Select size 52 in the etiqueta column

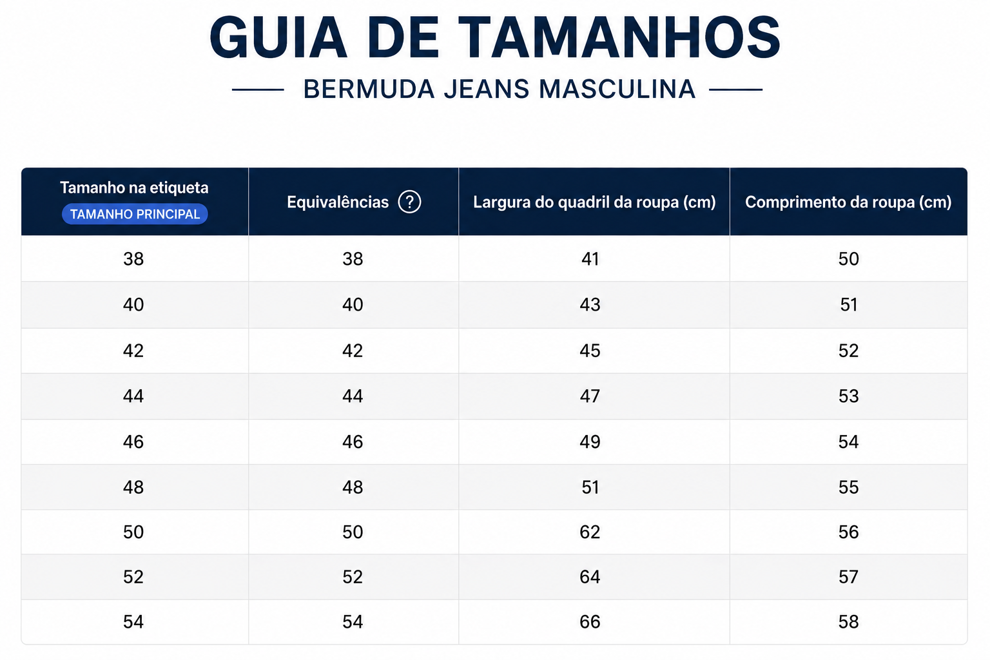tap(133, 576)
